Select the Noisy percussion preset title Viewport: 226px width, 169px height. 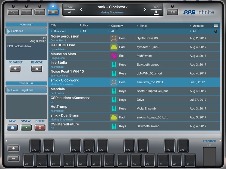coord(65,36)
